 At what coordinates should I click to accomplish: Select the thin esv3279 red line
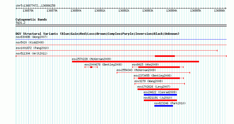pos(160,84)
